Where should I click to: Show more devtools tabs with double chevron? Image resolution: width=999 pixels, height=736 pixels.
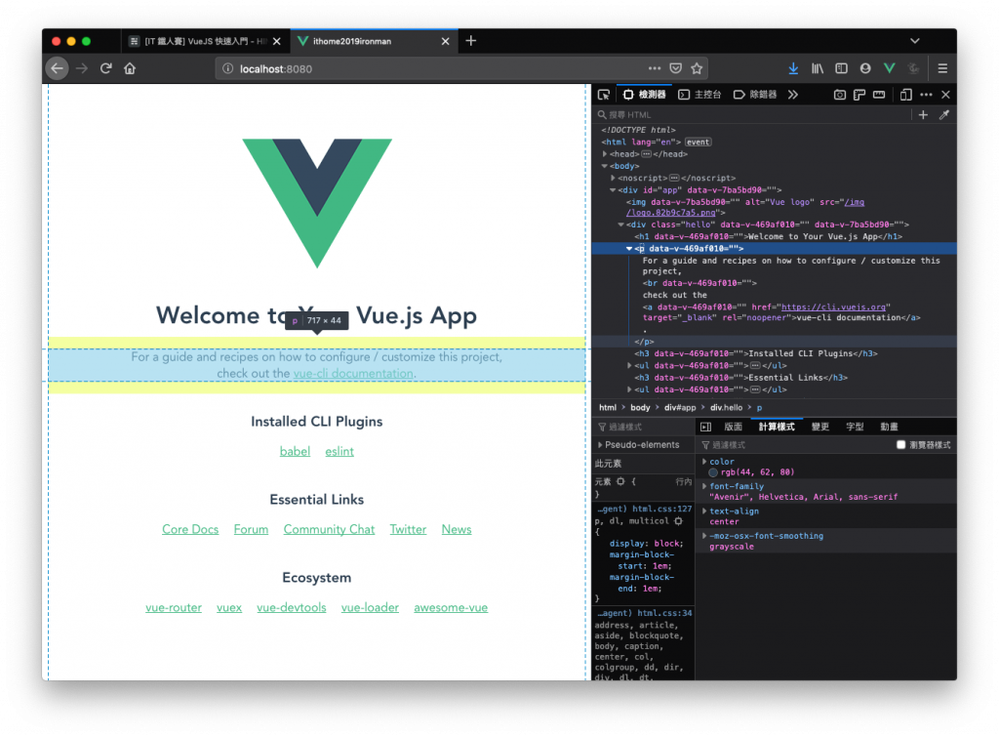(x=792, y=95)
